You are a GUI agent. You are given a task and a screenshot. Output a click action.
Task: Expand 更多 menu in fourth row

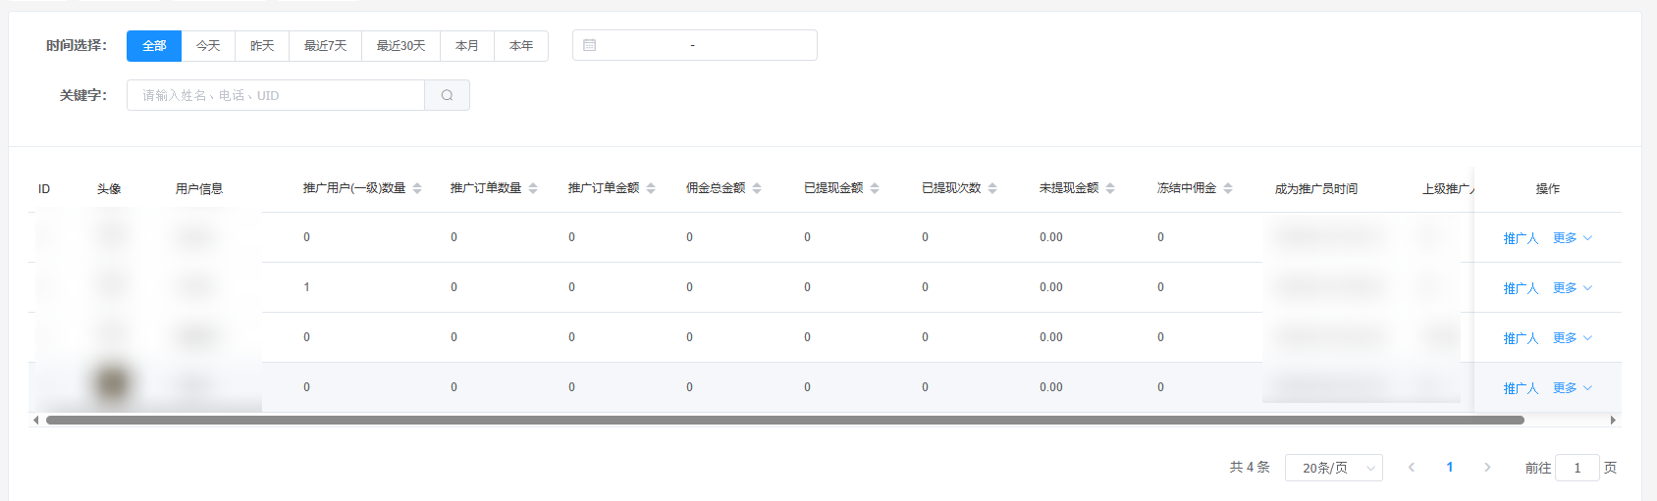tap(1573, 388)
